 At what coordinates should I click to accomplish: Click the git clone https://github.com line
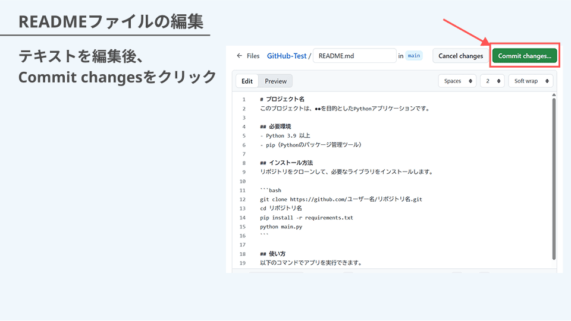[341, 199]
